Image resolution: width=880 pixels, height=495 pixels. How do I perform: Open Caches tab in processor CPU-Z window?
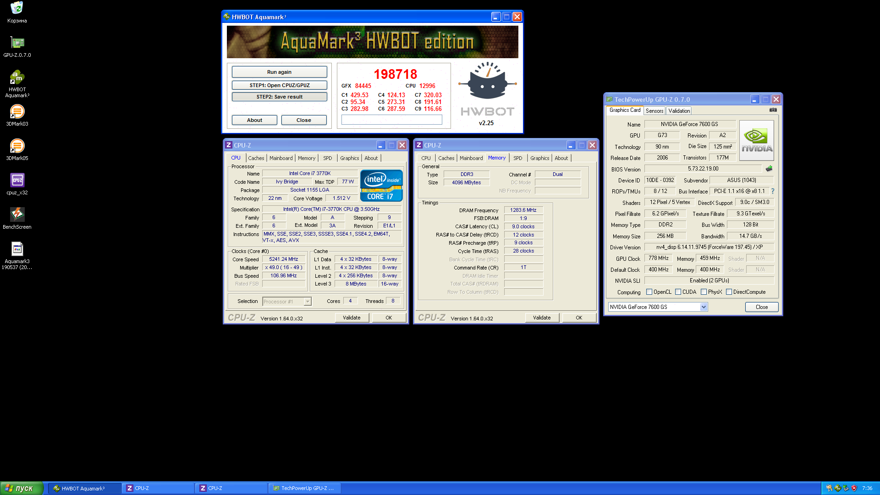click(x=256, y=158)
